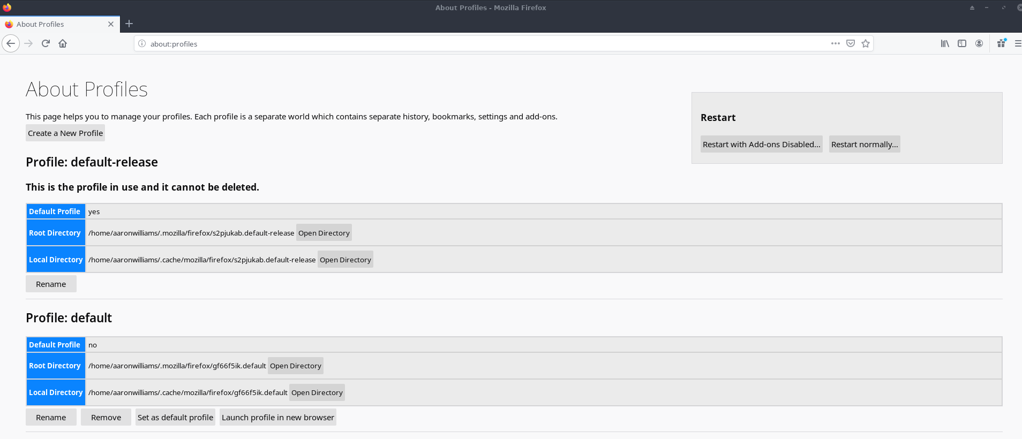This screenshot has height=439, width=1022.
Task: Create a New Profile
Action: [x=65, y=133]
